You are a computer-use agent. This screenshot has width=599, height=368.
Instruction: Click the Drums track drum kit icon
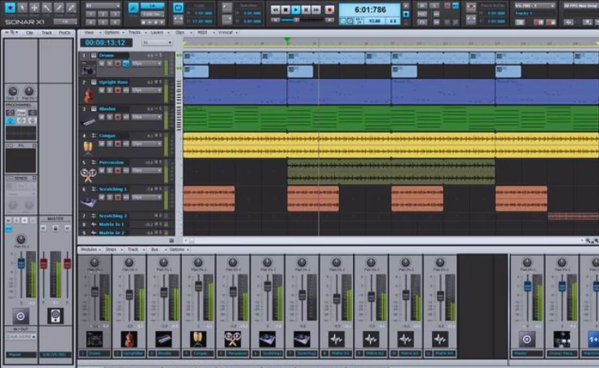pos(88,69)
